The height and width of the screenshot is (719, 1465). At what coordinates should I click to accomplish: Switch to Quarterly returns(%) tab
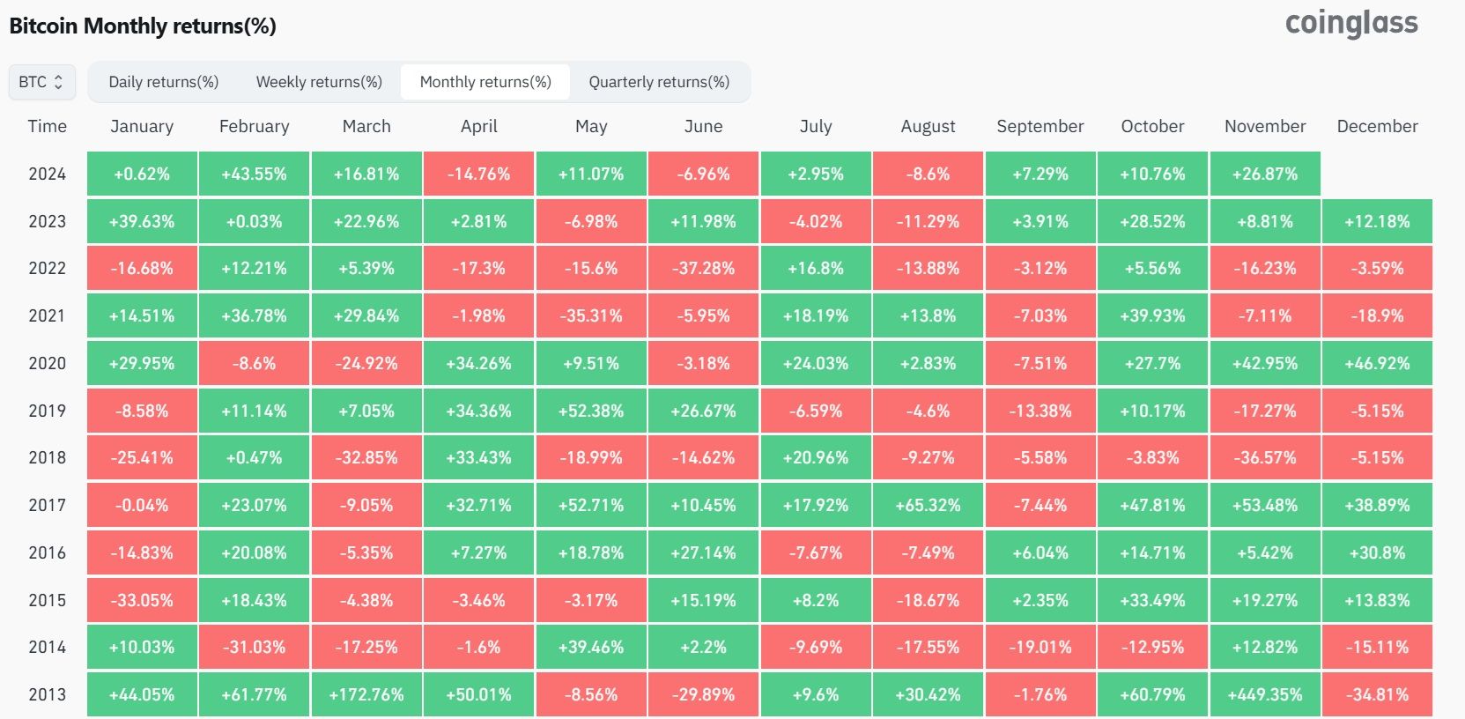pyautogui.click(x=659, y=82)
